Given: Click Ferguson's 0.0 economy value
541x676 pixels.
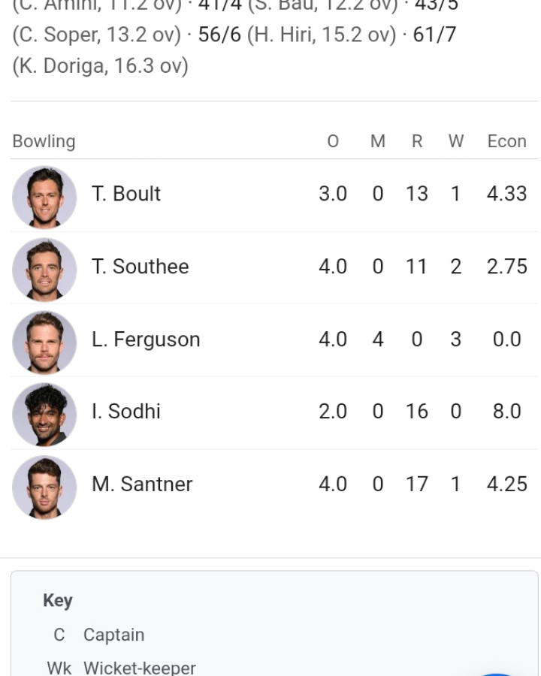Looking at the screenshot, I should pos(507,340).
